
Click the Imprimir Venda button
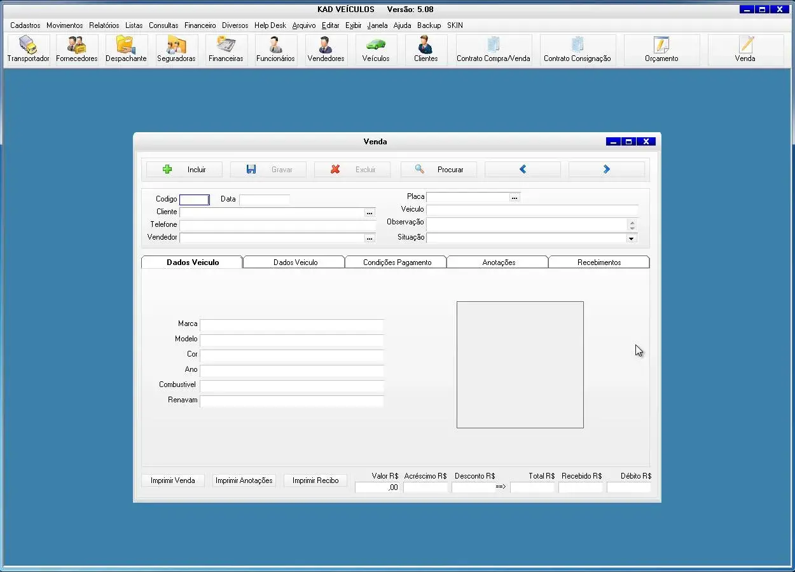point(173,480)
